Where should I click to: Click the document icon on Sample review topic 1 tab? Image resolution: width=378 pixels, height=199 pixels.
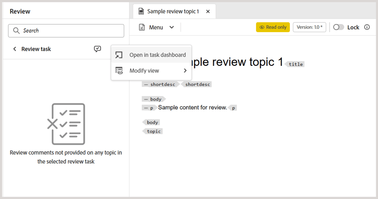pyautogui.click(x=141, y=11)
